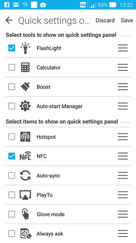Grab the reorder handle for Boost
This screenshot has height=243, width=136.
tap(123, 87)
